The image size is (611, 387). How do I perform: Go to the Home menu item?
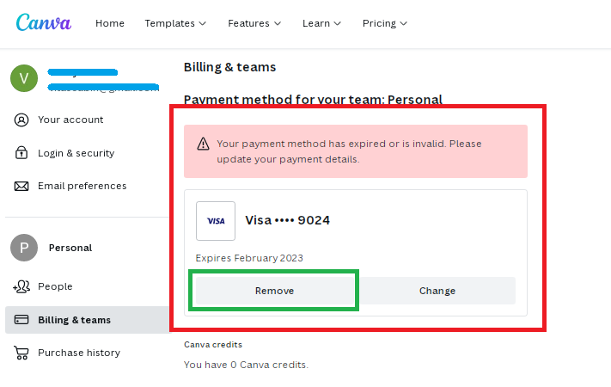click(x=110, y=23)
